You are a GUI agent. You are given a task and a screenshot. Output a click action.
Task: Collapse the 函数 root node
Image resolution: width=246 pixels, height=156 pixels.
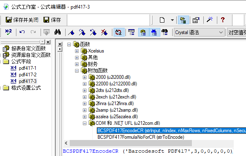tap(69, 45)
